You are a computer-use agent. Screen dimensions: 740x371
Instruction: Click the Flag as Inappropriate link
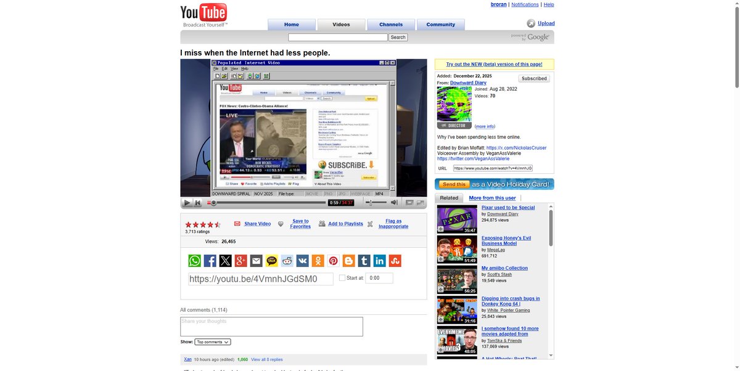(x=393, y=224)
